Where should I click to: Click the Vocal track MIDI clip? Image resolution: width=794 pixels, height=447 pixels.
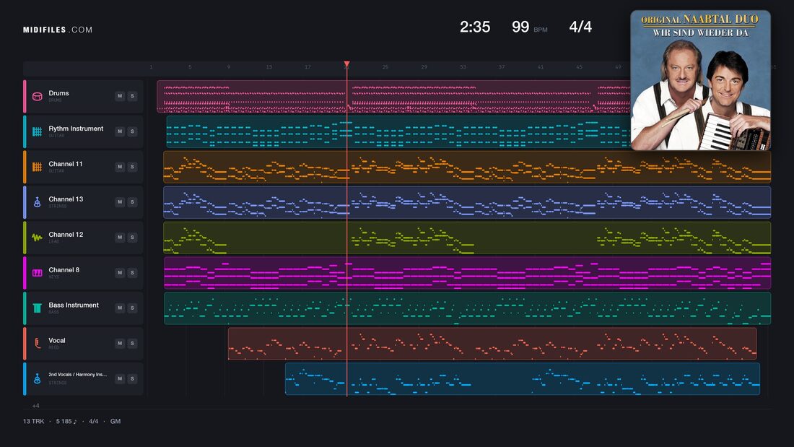[x=492, y=344]
